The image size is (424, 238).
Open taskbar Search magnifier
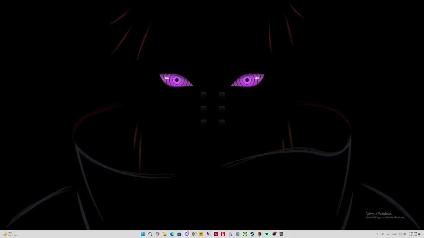point(150,234)
